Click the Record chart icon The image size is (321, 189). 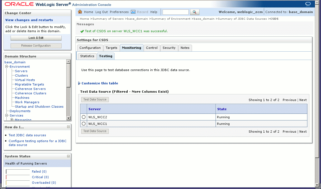click(x=133, y=12)
